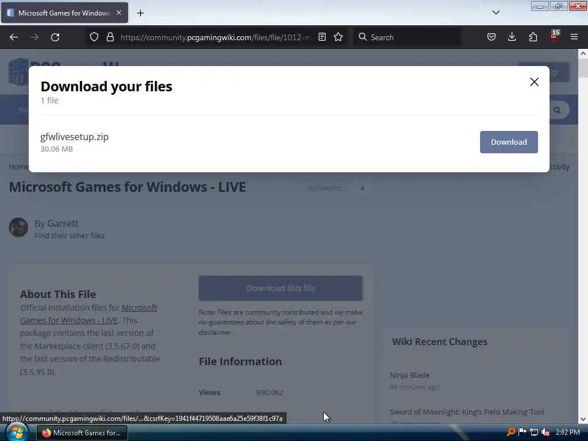
Task: Reload the page with the refresh icon
Action: coord(55,37)
